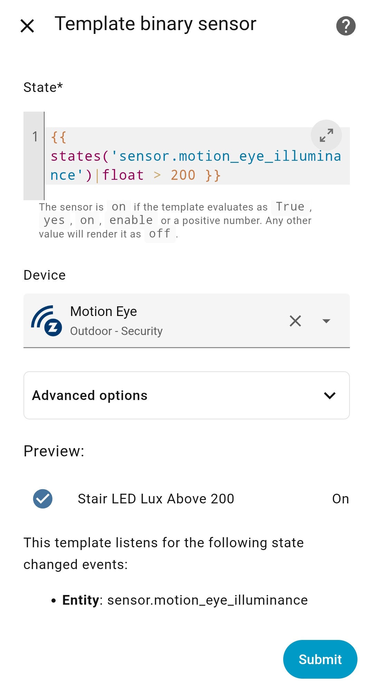Viewport: 373px width, 697px height.
Task: Open the help documentation icon
Action: (x=346, y=26)
